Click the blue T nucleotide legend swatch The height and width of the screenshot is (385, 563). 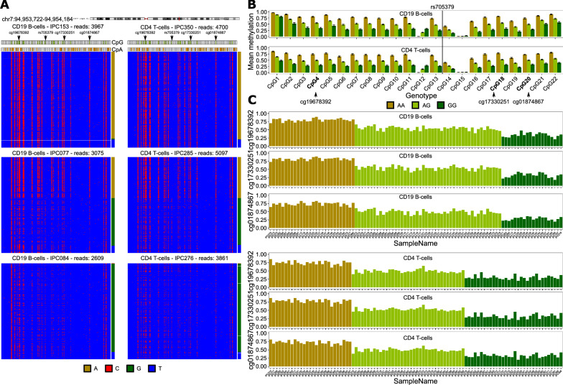tap(152, 368)
